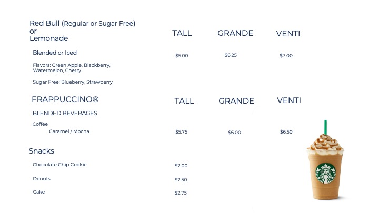
Task: Select the Blended or Iced option
Action: click(x=55, y=53)
